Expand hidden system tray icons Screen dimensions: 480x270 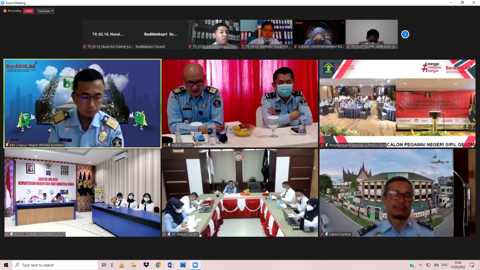[420, 265]
